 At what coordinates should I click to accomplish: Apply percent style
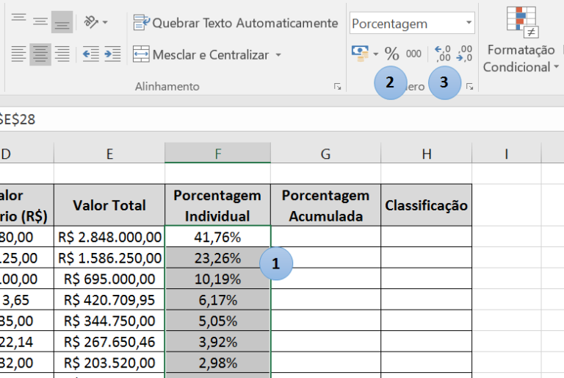[391, 54]
